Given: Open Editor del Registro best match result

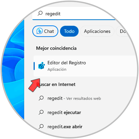Looking at the screenshot, I should coord(85,66).
